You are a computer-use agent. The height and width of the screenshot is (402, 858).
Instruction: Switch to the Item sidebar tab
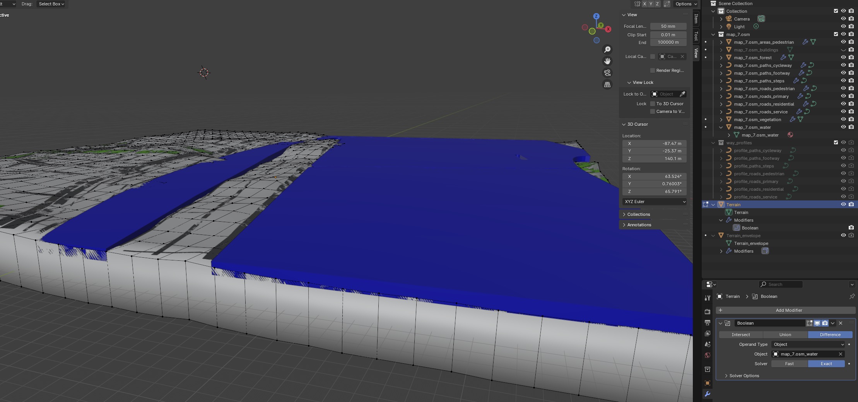point(696,18)
